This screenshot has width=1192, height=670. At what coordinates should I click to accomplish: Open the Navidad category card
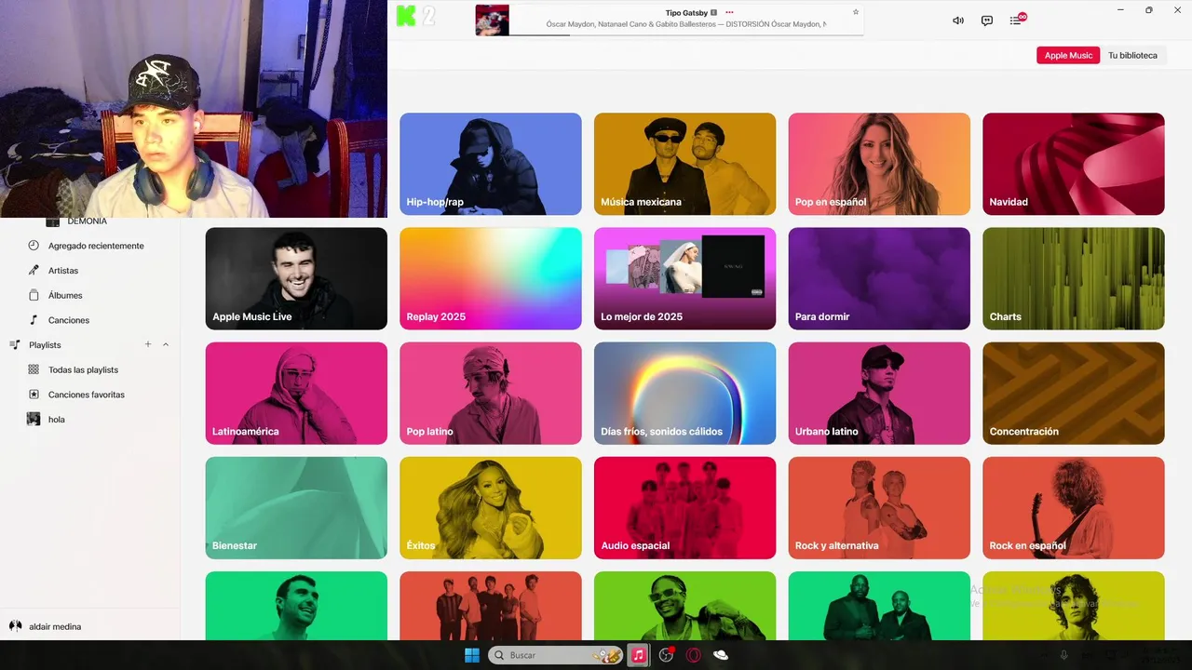coord(1073,164)
